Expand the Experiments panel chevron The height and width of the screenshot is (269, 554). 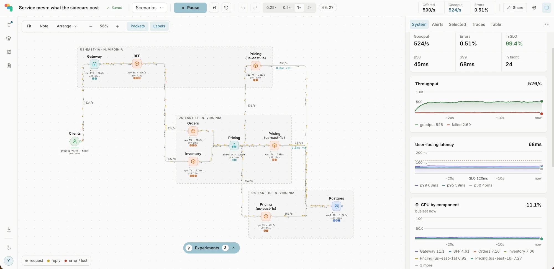(234, 248)
